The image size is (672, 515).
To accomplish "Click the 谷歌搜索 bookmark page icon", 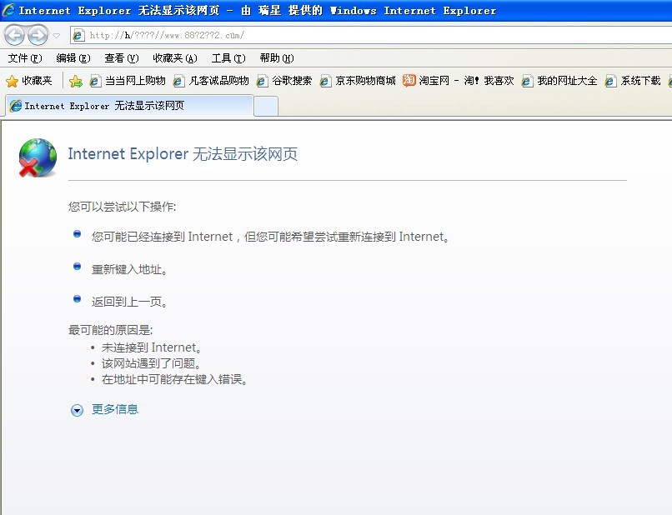I will tap(262, 81).
